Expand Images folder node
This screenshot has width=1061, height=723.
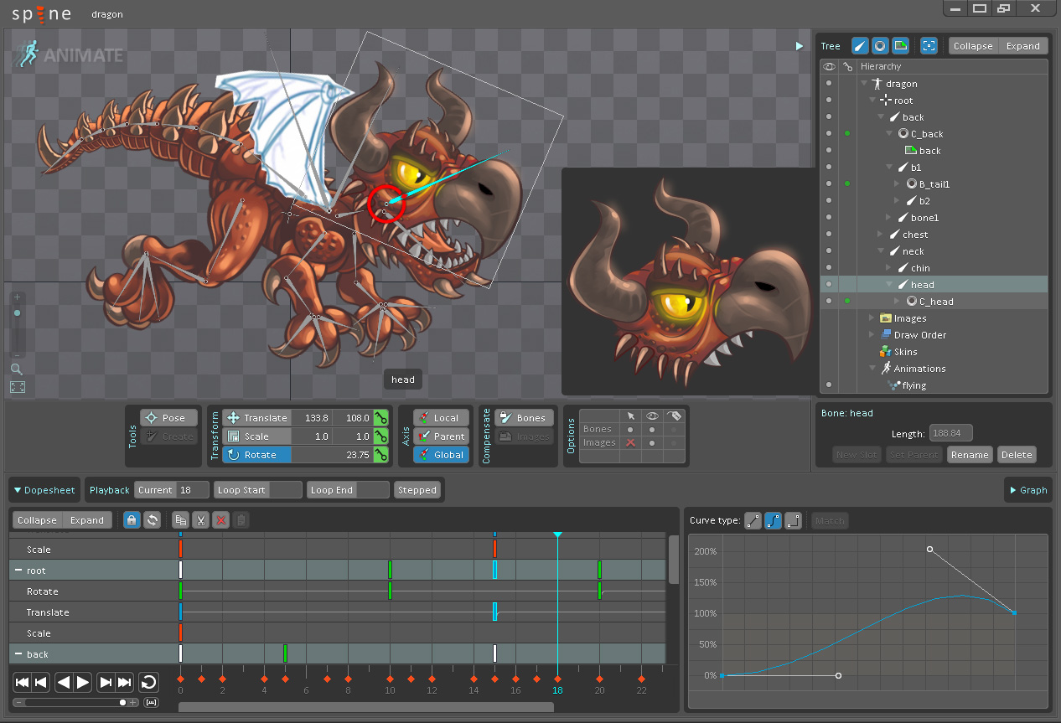872,318
